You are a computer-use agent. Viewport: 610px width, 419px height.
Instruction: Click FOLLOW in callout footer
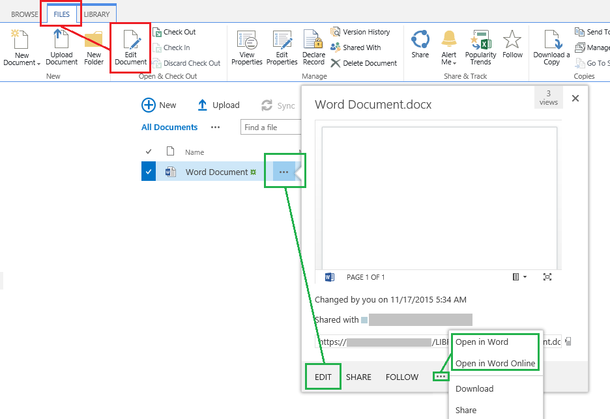coord(402,377)
